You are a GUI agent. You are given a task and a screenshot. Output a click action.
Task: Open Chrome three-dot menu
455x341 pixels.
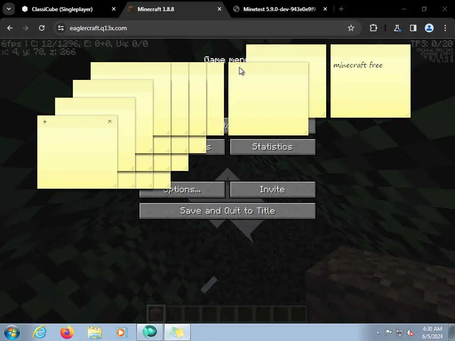point(445,28)
